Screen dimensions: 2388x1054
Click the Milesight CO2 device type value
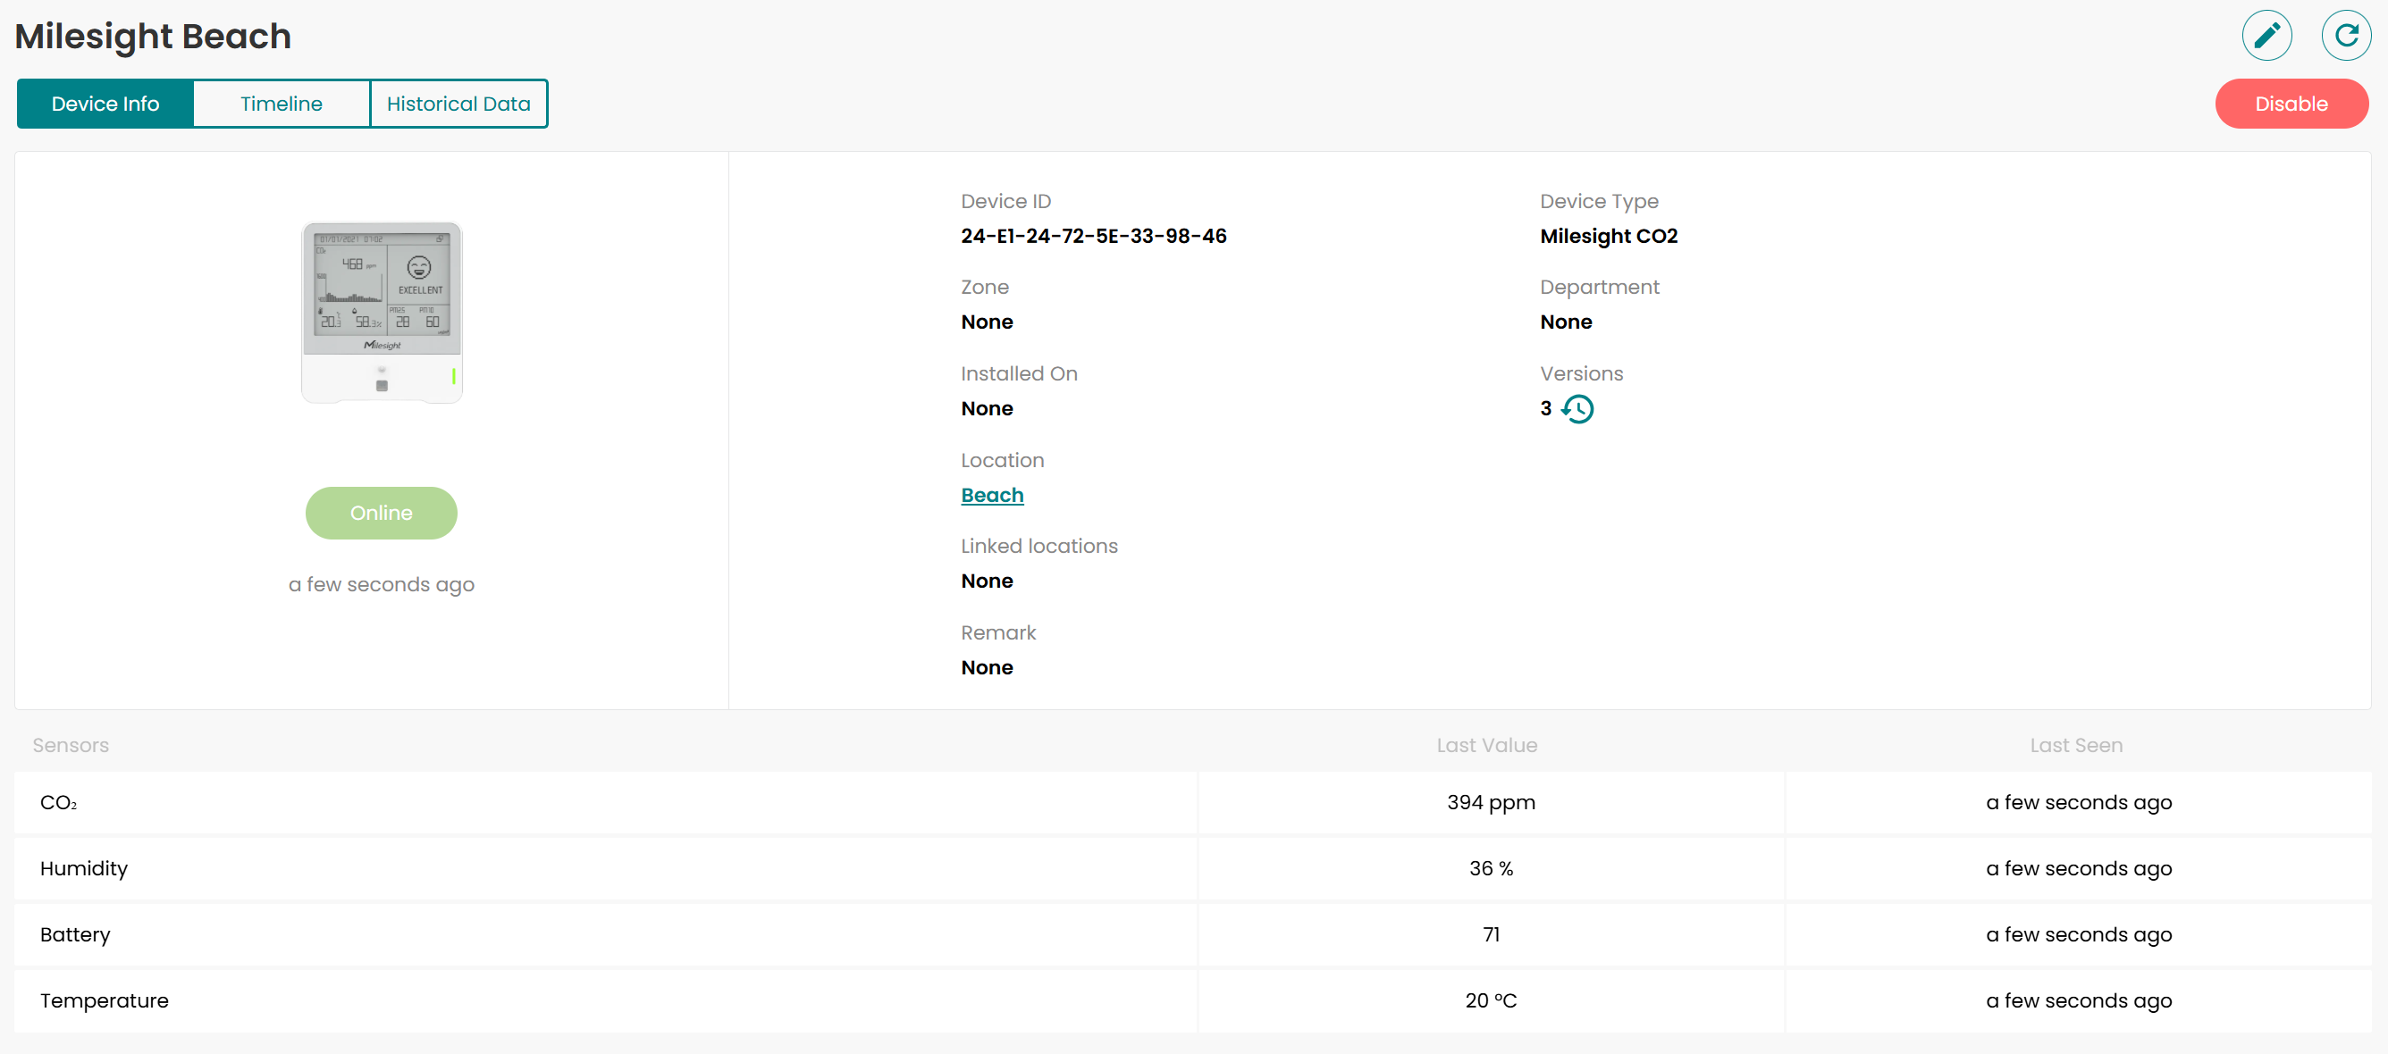pyautogui.click(x=1609, y=235)
